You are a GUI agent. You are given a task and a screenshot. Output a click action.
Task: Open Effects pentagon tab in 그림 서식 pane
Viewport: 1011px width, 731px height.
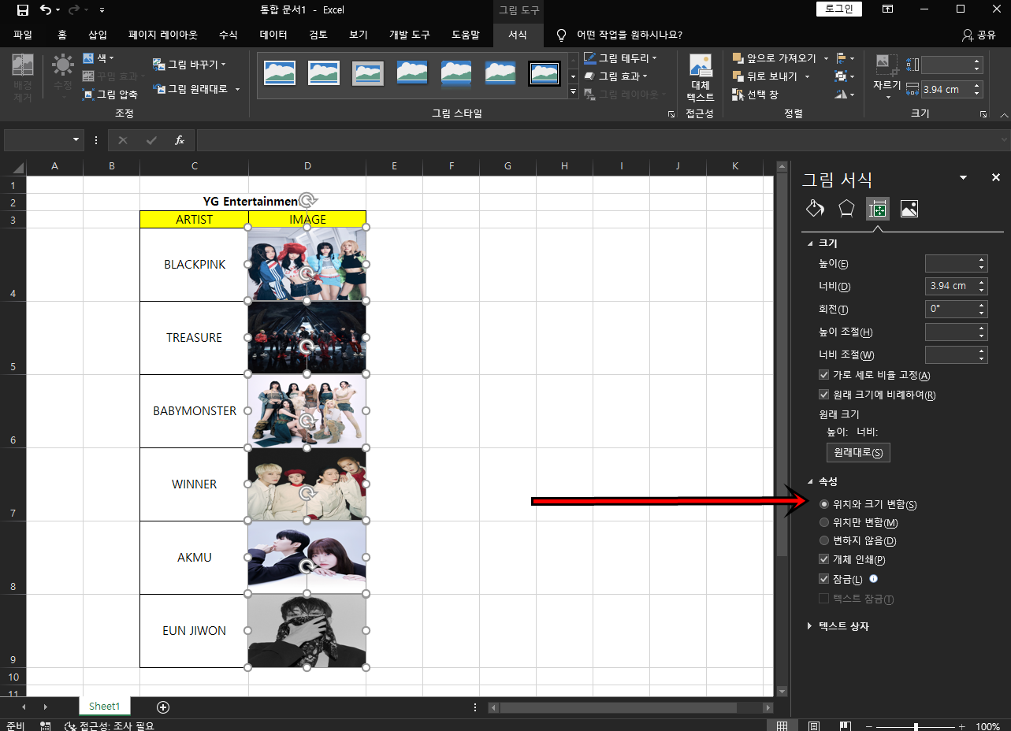(x=846, y=209)
